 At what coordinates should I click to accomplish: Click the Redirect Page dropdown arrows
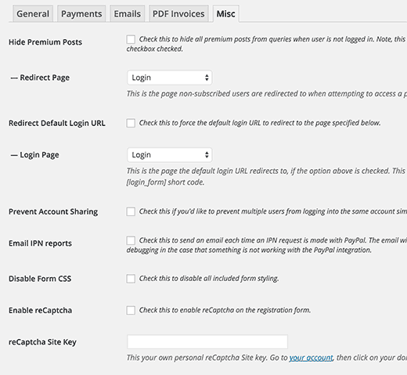coord(207,78)
